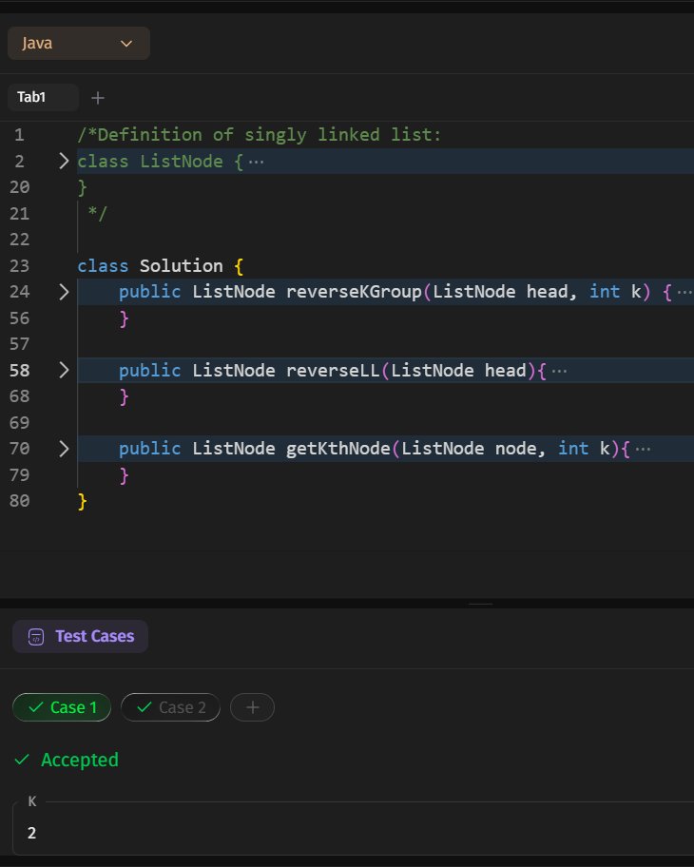
Task: Click line number 23 in the gutter
Action: pos(19,266)
